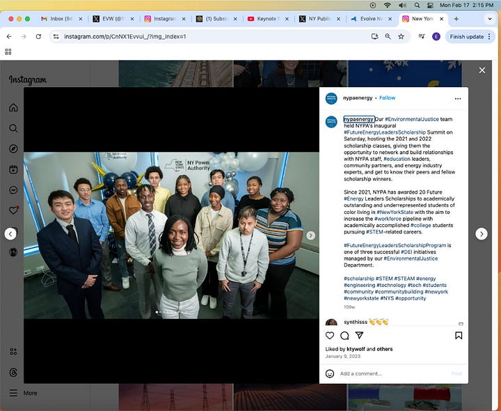This screenshot has height=411, width=501.
Task: Click the Finish update button
Action: [x=470, y=36]
